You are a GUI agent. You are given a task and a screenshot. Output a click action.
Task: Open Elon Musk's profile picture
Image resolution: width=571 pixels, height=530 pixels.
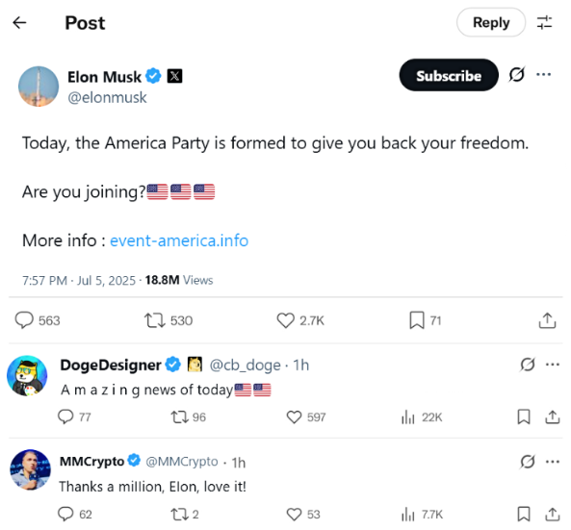[x=39, y=87]
